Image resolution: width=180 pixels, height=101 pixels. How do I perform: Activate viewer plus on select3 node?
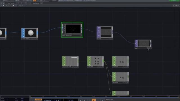click(x=128, y=82)
